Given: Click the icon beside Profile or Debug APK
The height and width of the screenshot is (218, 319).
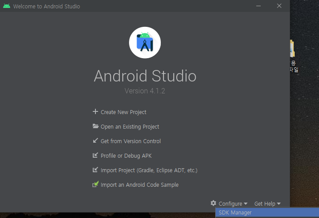Looking at the screenshot, I should 95,155.
